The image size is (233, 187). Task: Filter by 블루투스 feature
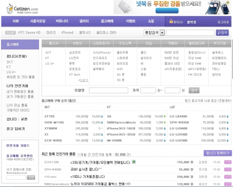click(x=218, y=53)
